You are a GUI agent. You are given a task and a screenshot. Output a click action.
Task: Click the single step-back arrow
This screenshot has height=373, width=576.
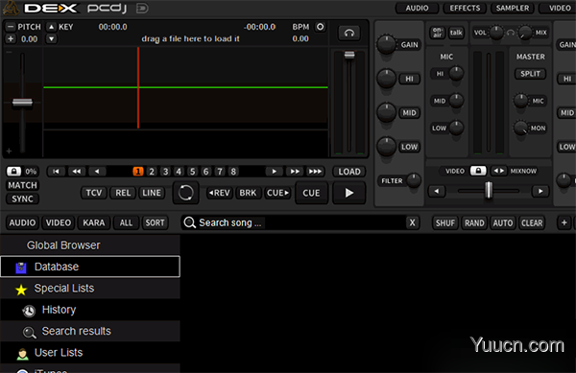click(x=97, y=172)
